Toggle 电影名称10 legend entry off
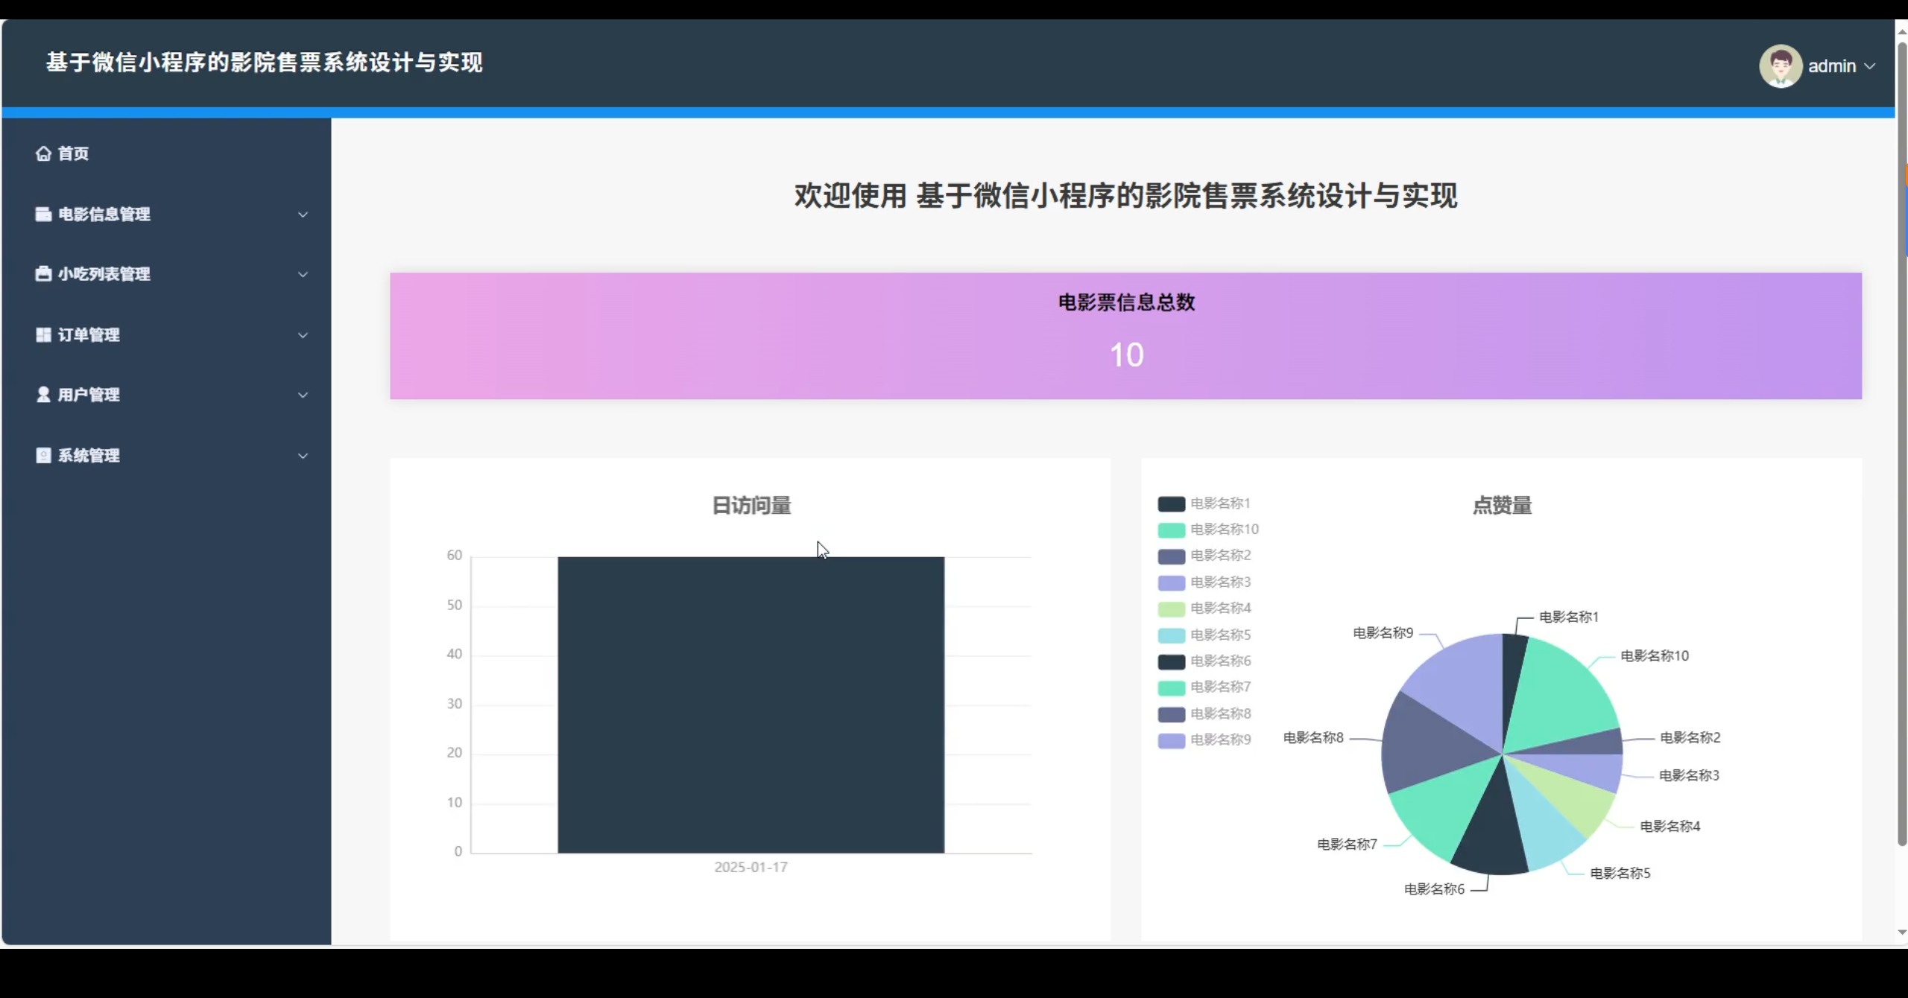The height and width of the screenshot is (998, 1908). [1224, 530]
